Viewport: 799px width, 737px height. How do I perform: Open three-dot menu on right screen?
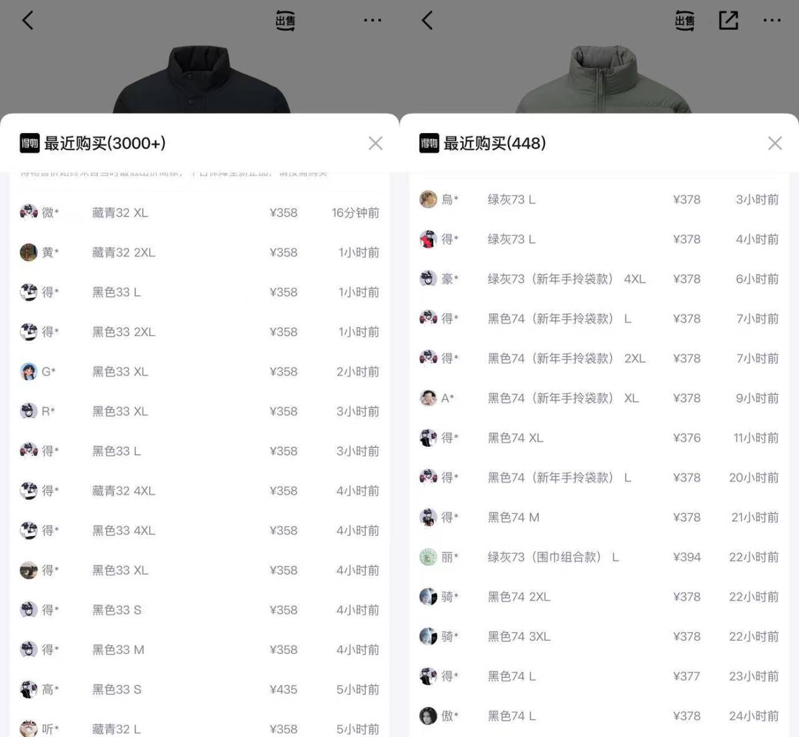tap(772, 21)
